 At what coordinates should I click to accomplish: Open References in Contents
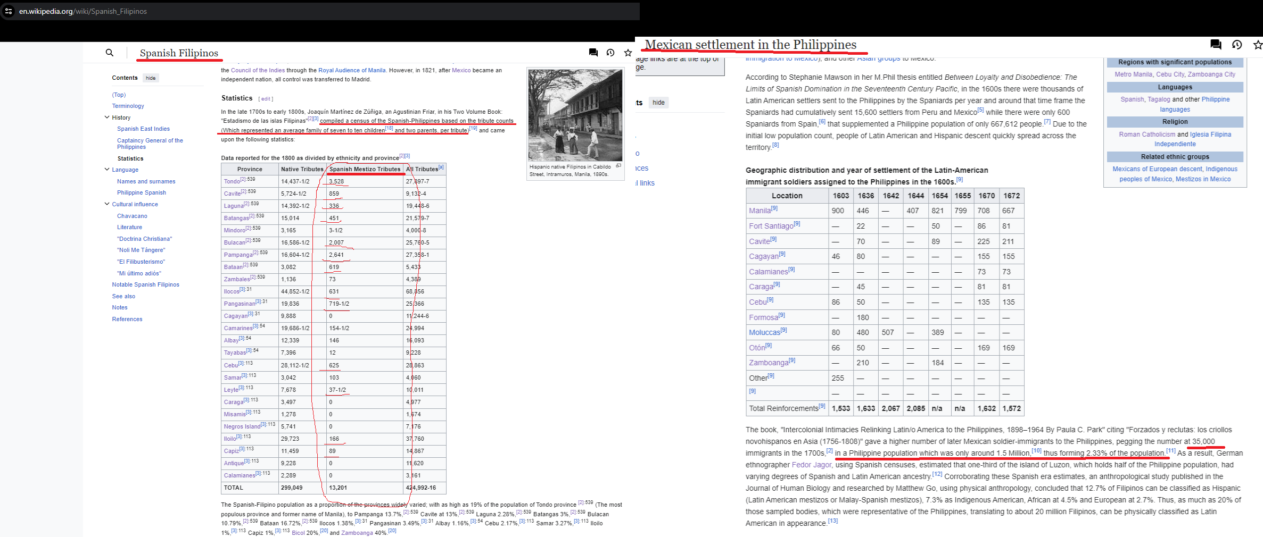pos(127,319)
